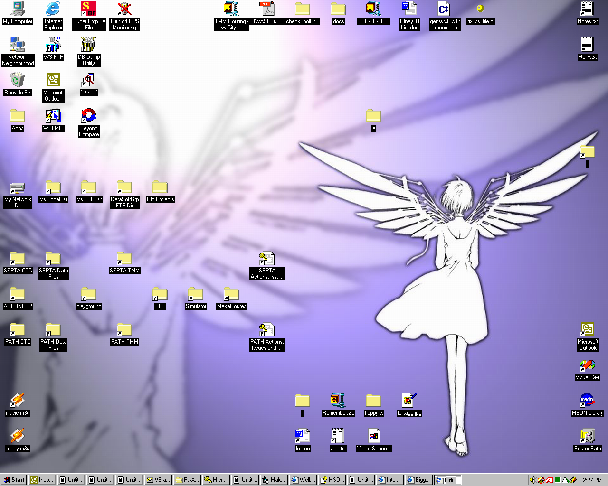Viewport: 608px width, 486px height.
Task: Select the music.m3u playlist file
Action: click(18, 401)
